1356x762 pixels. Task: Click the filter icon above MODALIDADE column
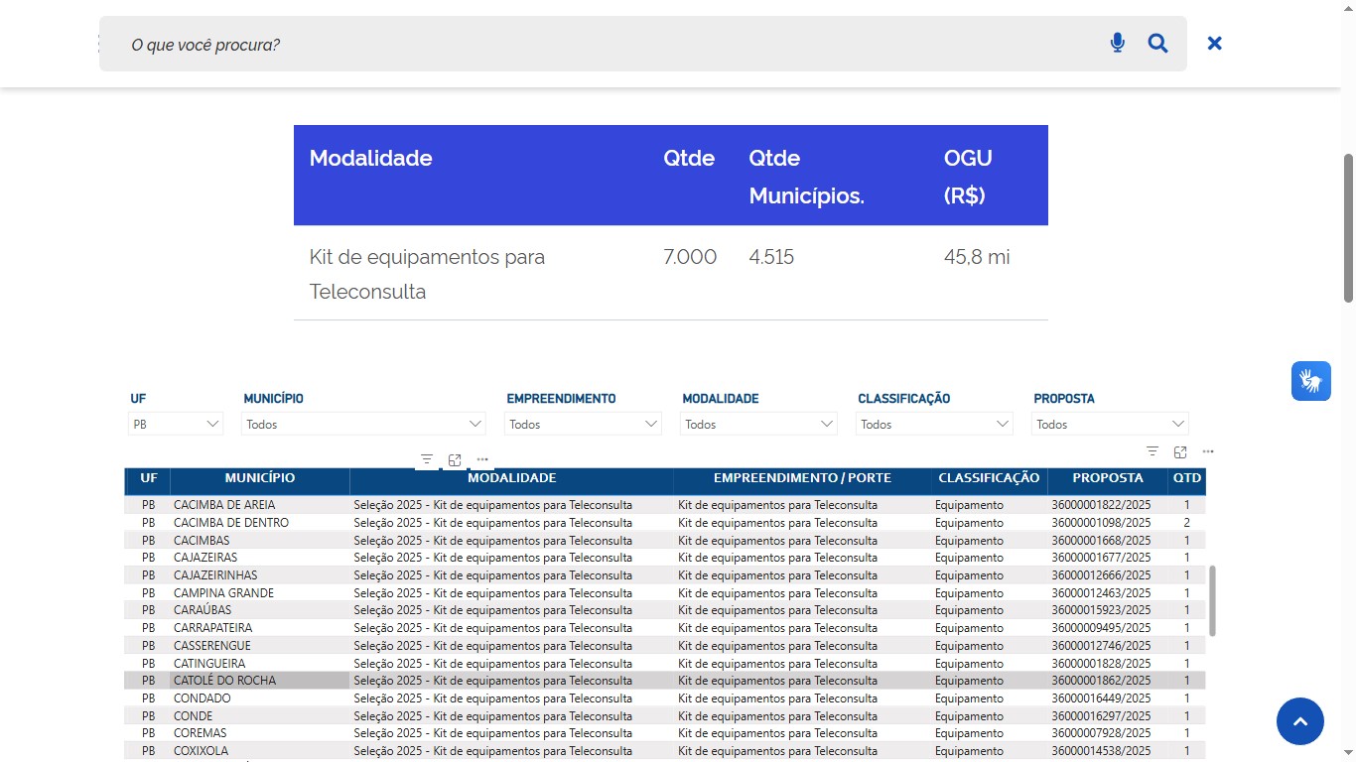427,459
